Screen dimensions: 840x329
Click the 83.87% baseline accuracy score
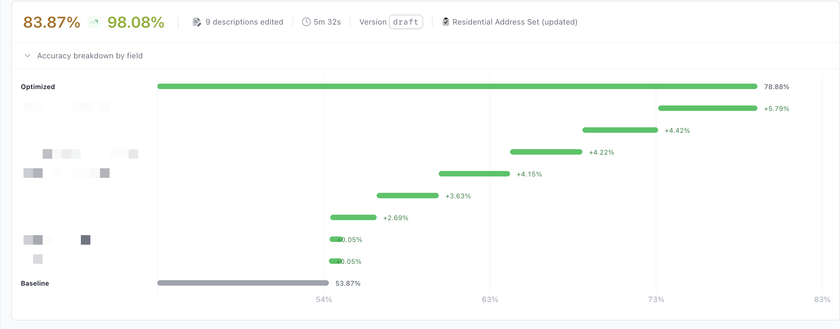pyautogui.click(x=52, y=23)
